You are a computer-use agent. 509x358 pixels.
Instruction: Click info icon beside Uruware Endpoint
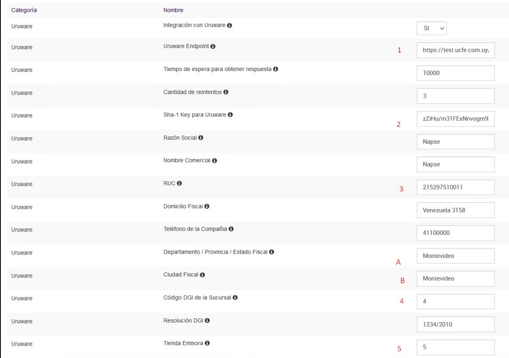213,47
